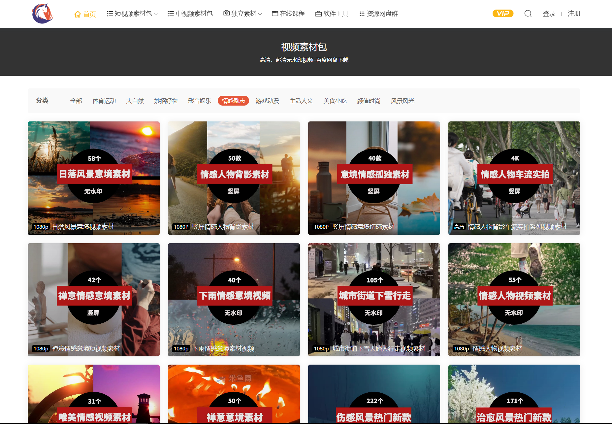Click the caption 禅意情感意境短视频素材

pyautogui.click(x=86, y=348)
